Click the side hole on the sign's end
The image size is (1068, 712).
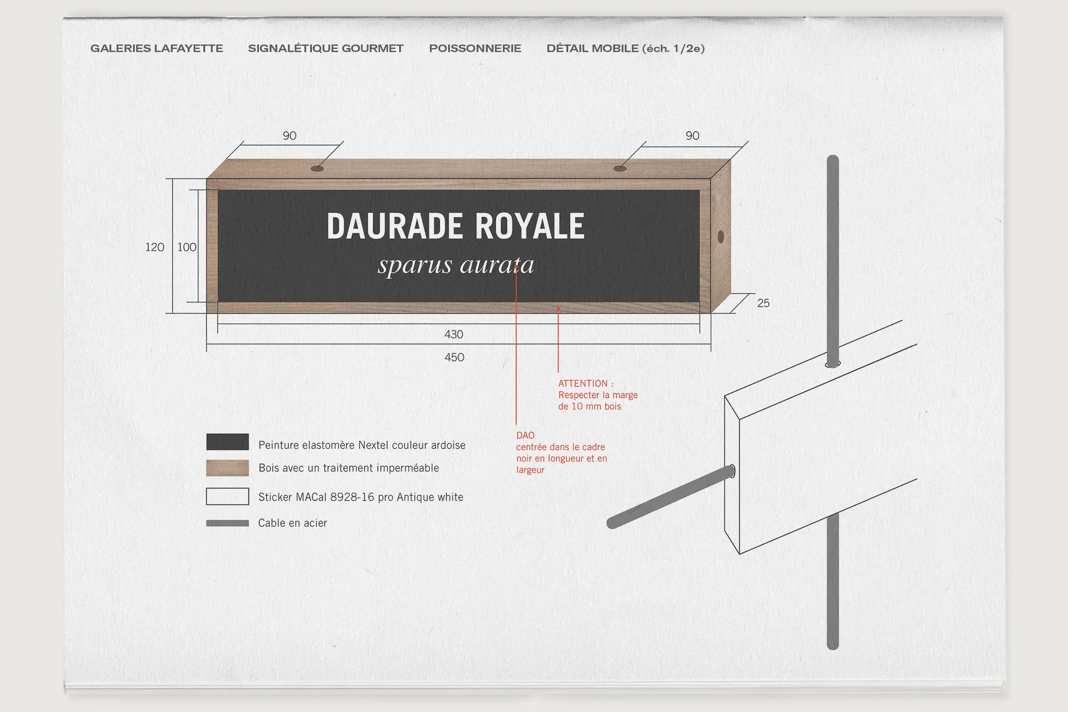point(720,237)
